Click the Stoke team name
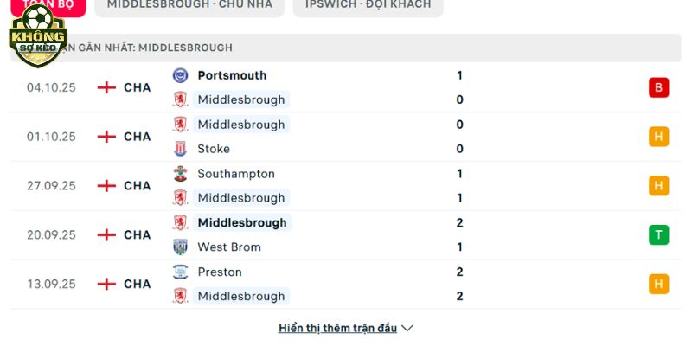 tap(214, 149)
